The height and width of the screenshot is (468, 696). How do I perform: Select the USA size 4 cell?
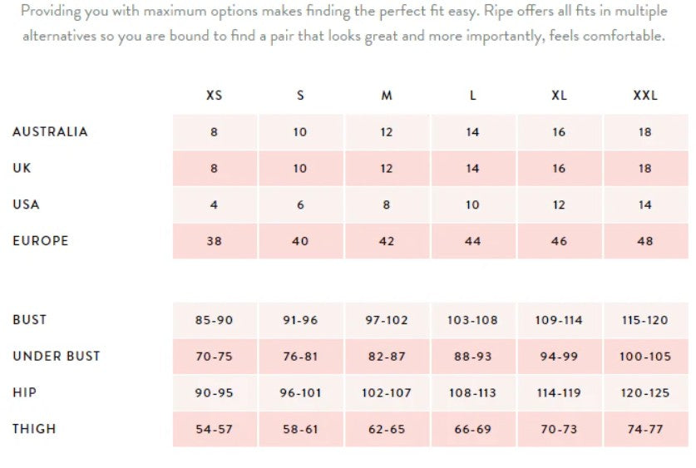pyautogui.click(x=214, y=204)
